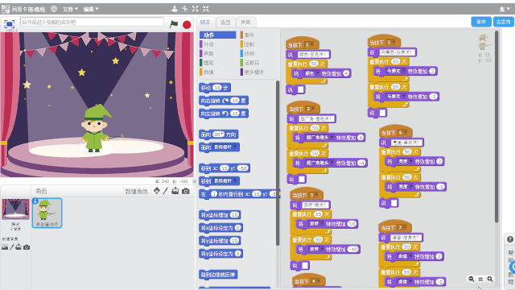Select the 动作 motion category

coord(218,35)
